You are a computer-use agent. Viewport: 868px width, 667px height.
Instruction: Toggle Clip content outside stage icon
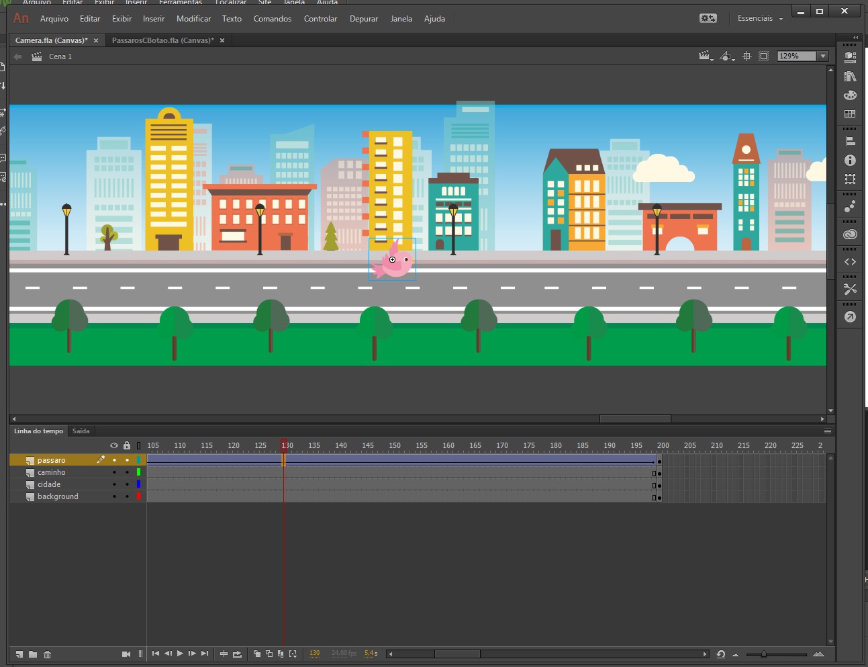click(x=764, y=56)
